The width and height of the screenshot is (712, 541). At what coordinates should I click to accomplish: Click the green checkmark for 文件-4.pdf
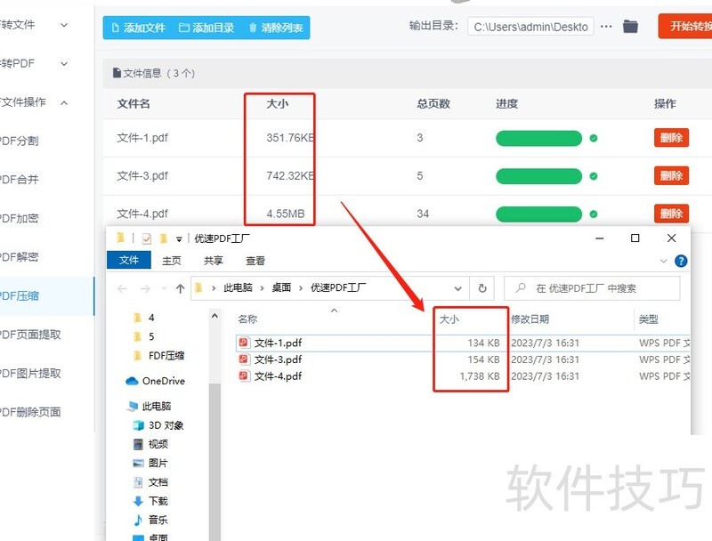593,214
